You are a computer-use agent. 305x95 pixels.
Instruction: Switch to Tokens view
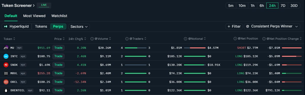(x=41, y=27)
